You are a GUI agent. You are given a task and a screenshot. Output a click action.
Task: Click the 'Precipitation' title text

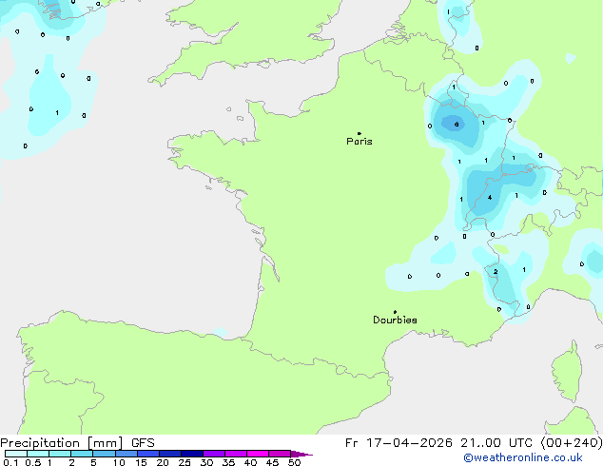[x=40, y=443]
